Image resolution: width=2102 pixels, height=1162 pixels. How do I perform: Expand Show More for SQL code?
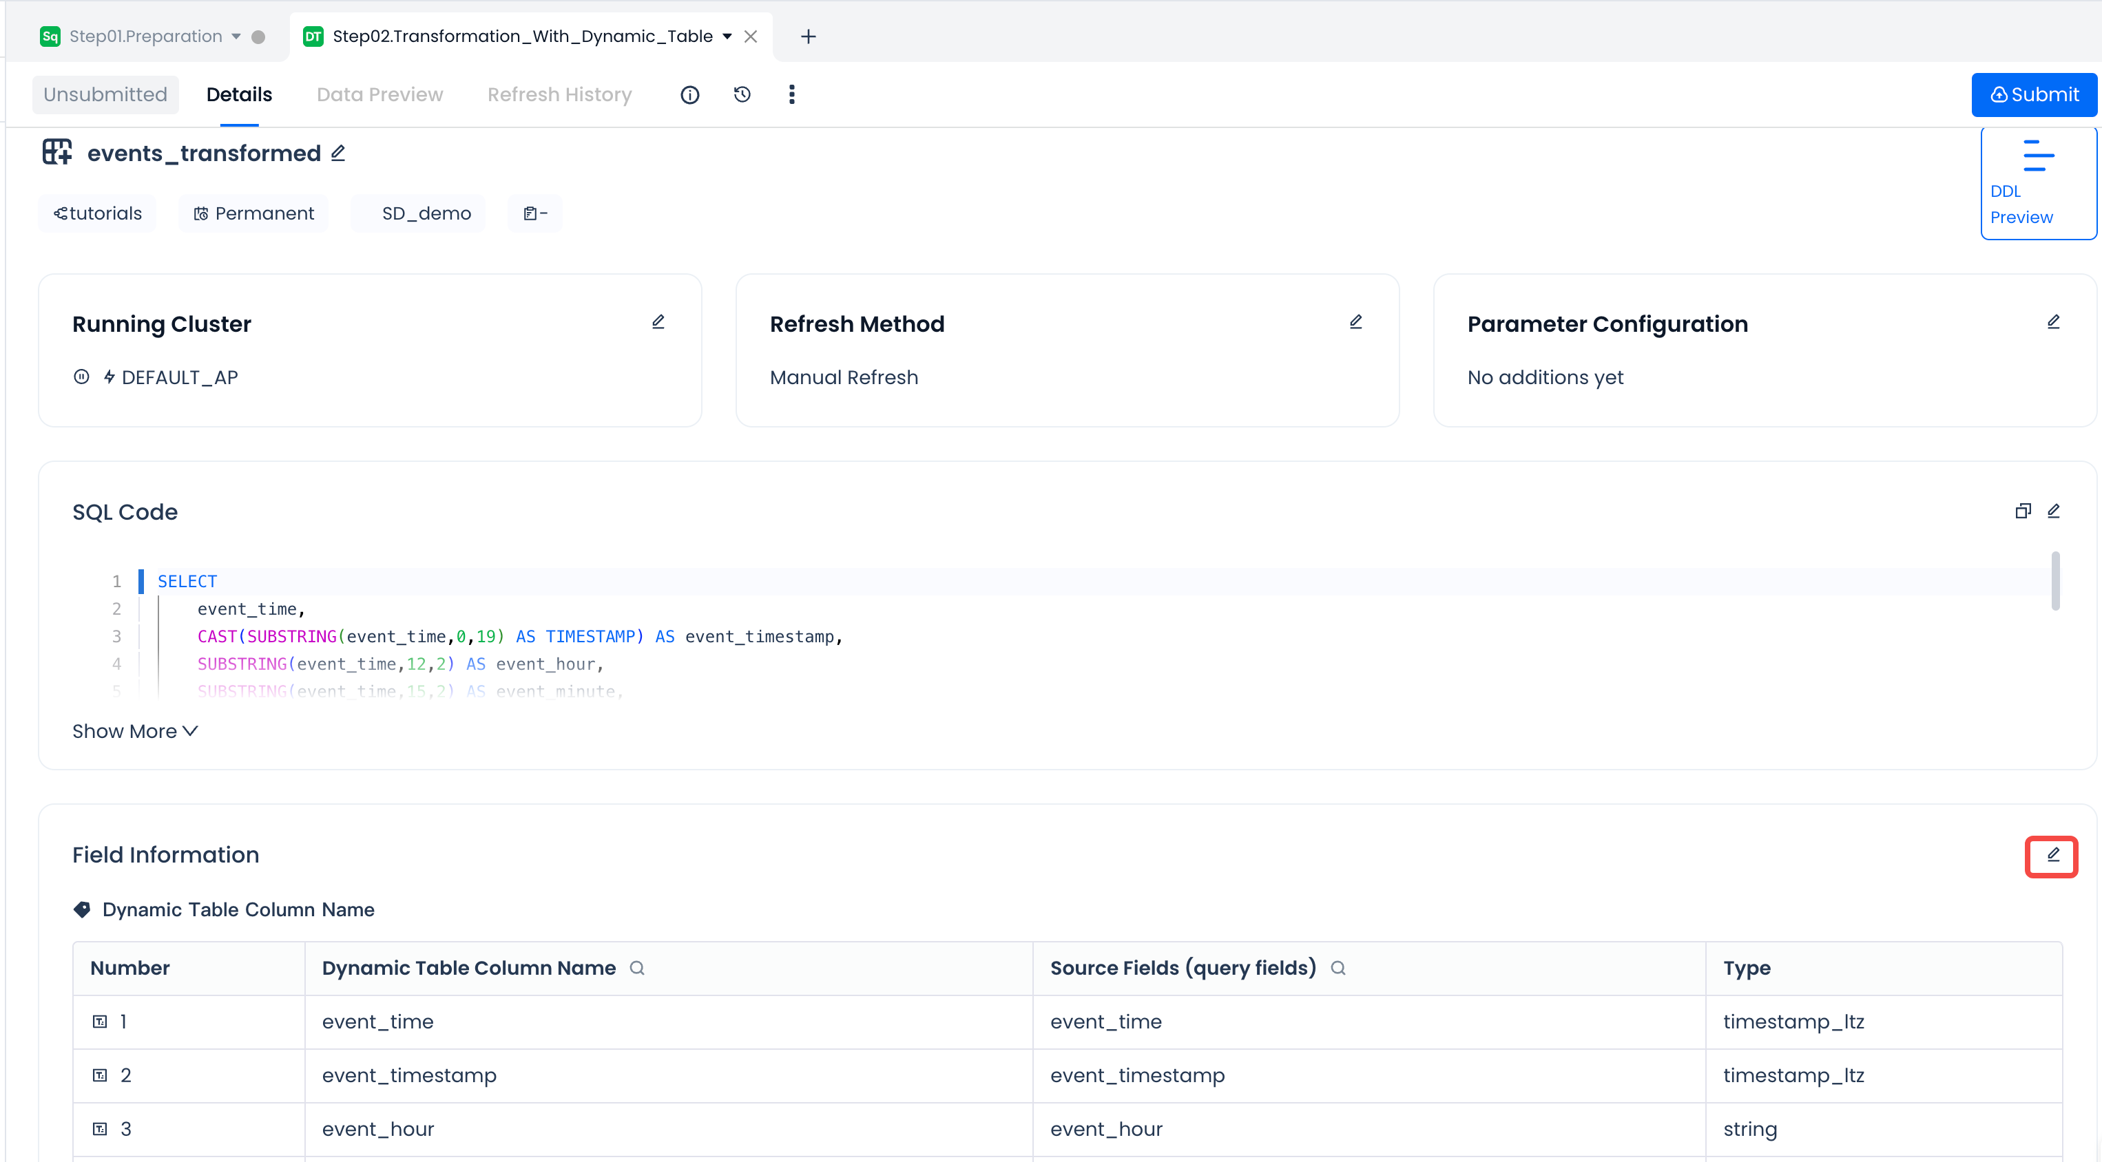click(134, 732)
